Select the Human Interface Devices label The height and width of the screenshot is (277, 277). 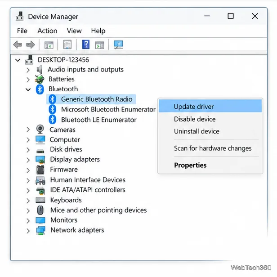point(88,180)
